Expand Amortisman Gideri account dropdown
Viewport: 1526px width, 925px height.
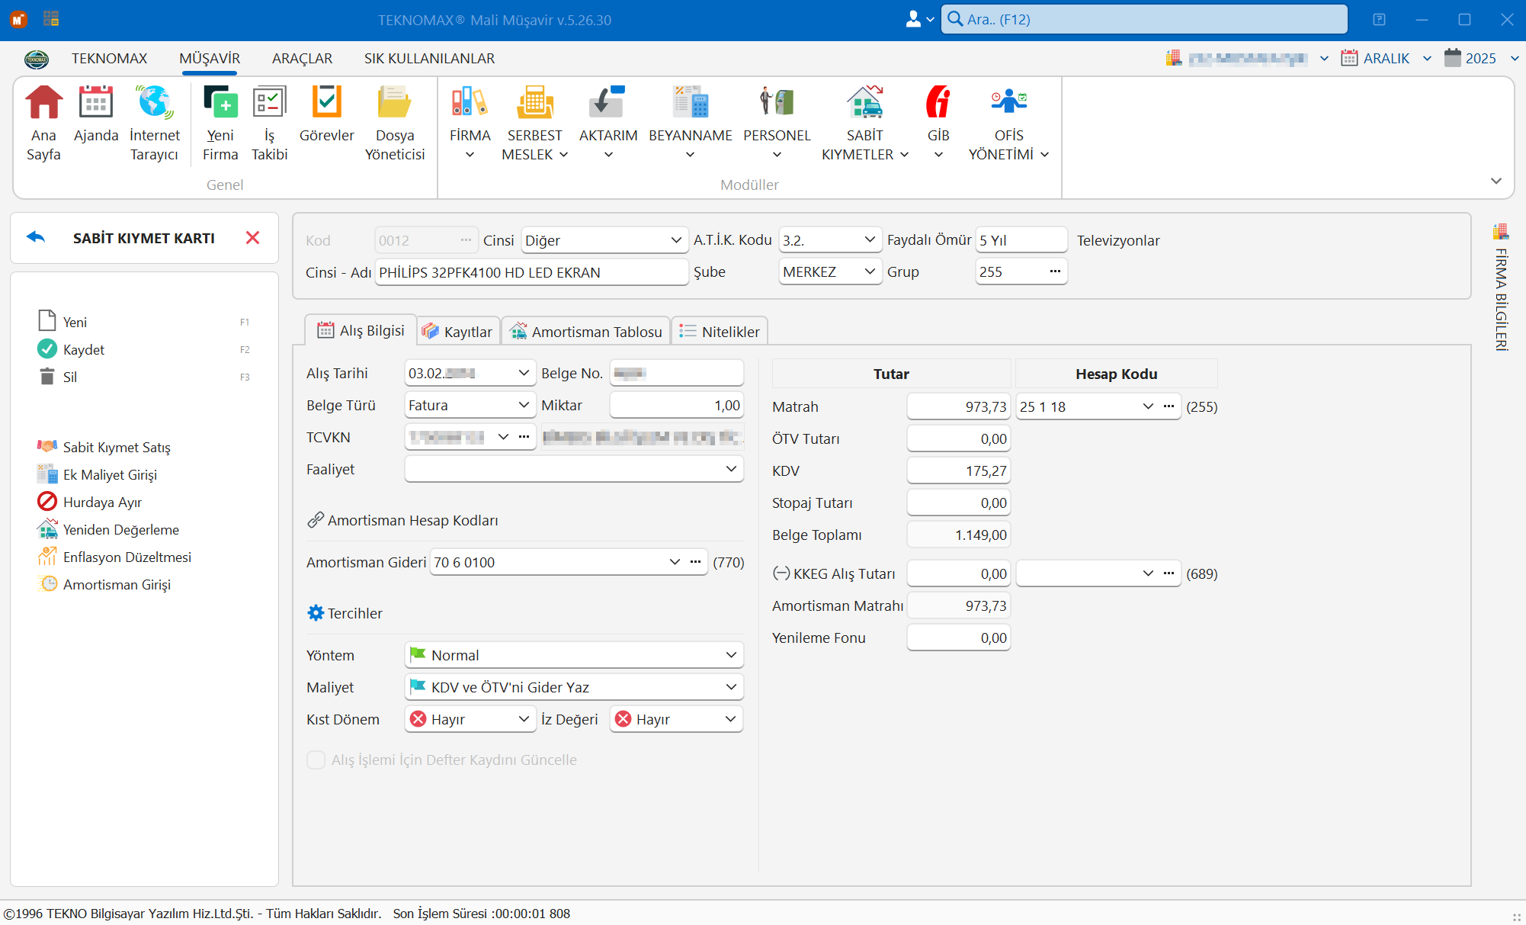[x=675, y=562]
